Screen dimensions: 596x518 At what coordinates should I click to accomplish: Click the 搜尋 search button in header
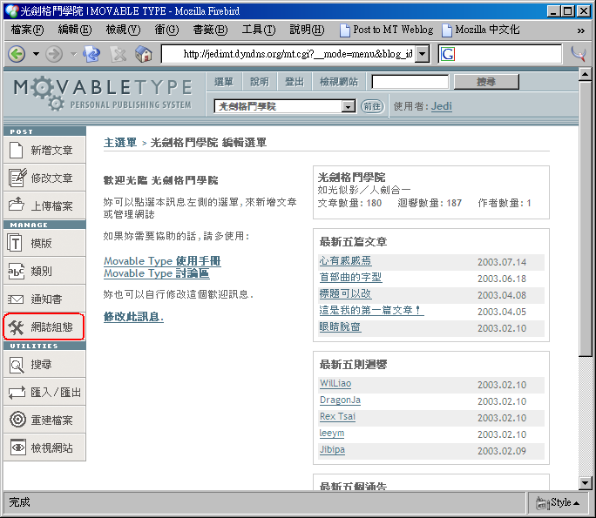click(486, 82)
